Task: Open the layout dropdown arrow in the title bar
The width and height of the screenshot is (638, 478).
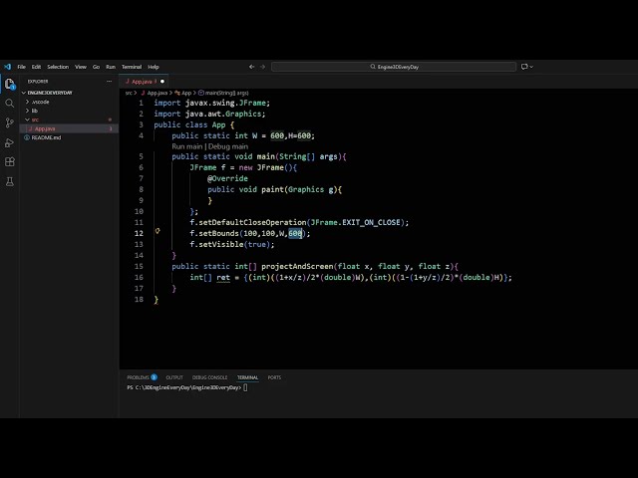Action: (531, 67)
